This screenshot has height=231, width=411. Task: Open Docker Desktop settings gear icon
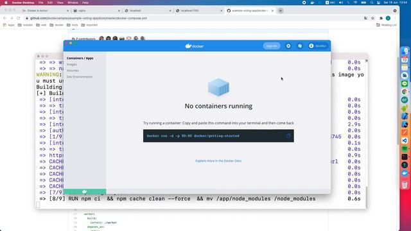coord(288,46)
